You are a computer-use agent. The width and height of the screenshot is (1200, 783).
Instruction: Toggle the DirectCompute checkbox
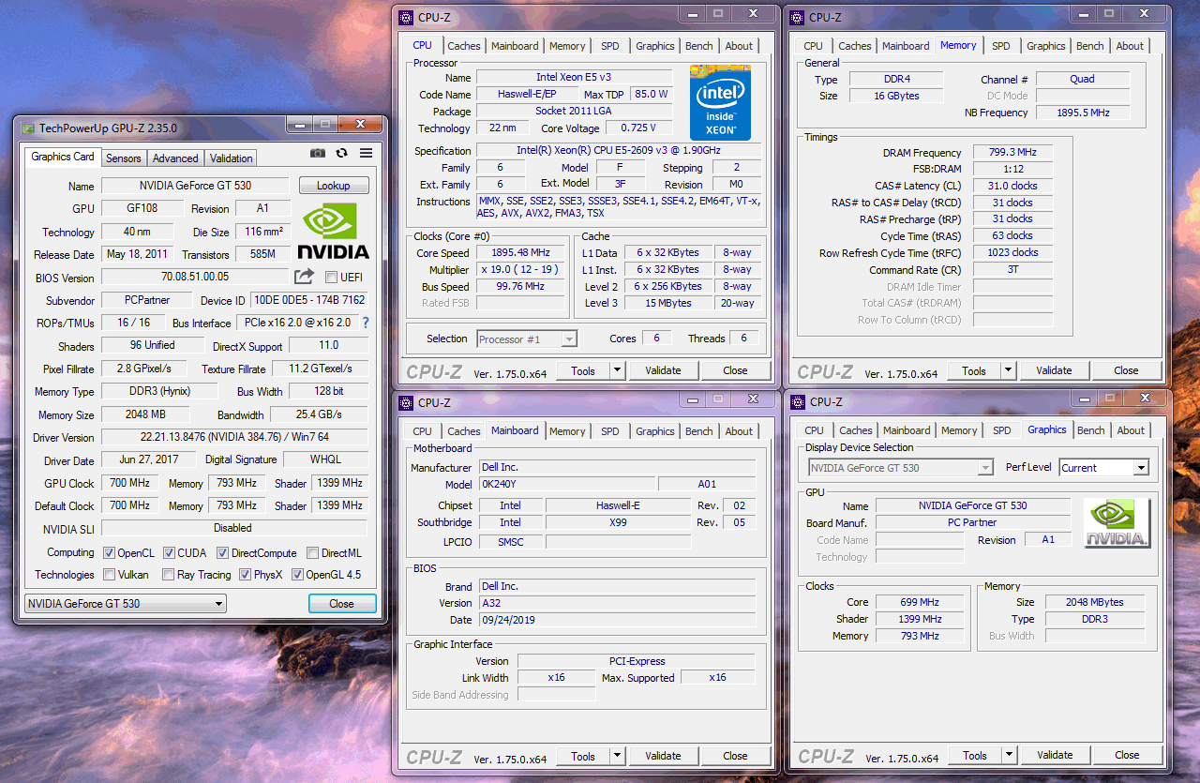pyautogui.click(x=223, y=553)
